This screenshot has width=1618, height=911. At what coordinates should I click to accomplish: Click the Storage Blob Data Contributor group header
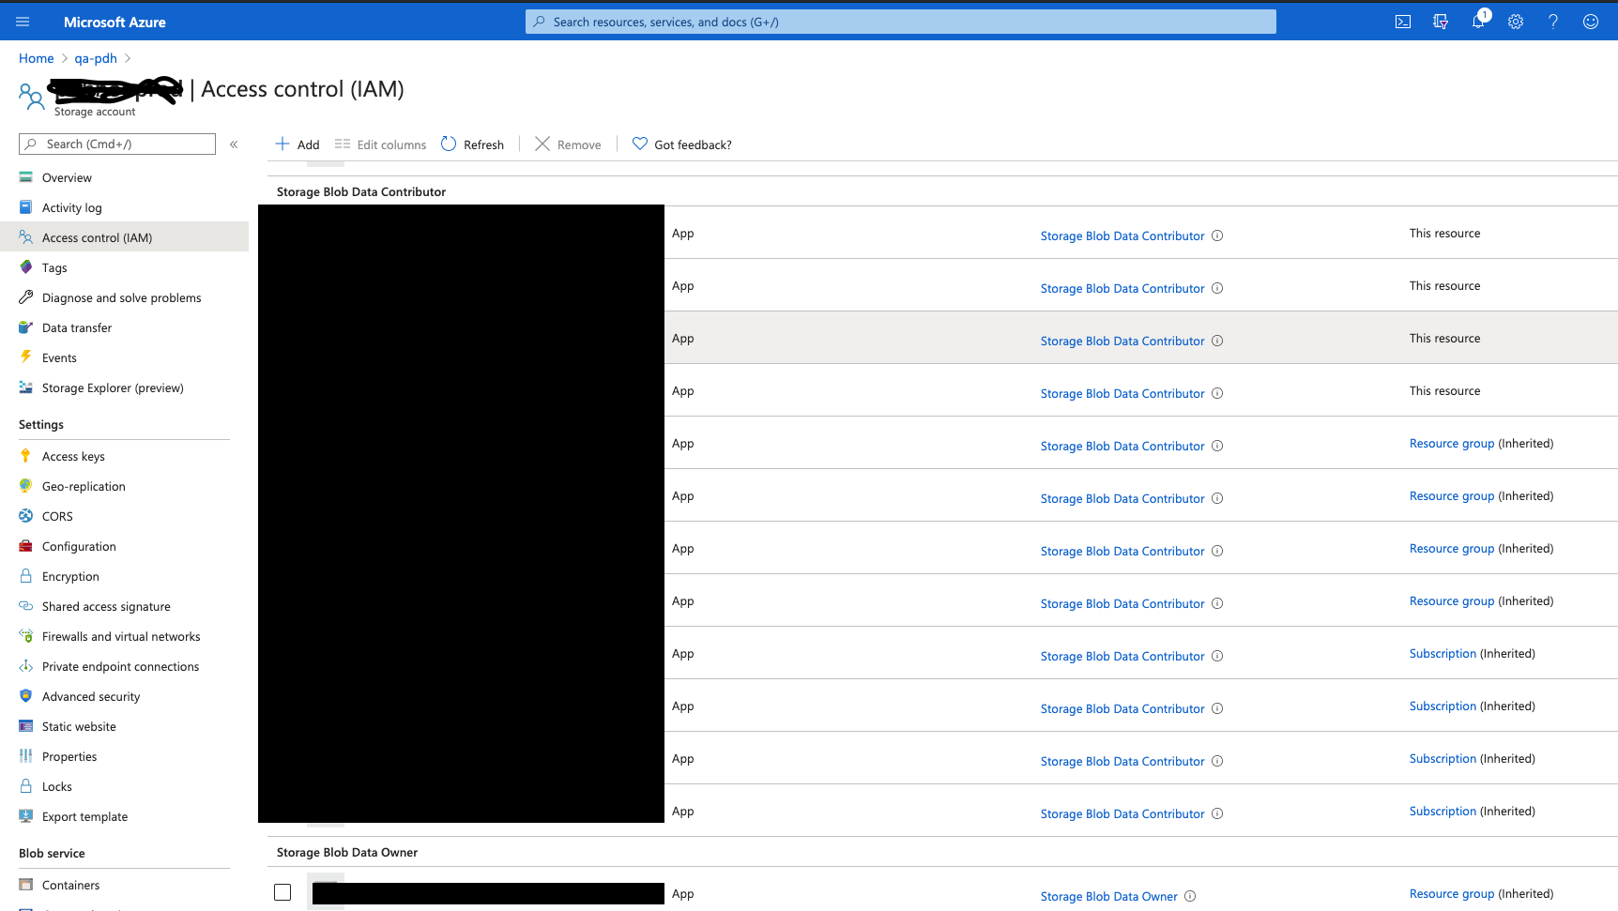coord(361,191)
